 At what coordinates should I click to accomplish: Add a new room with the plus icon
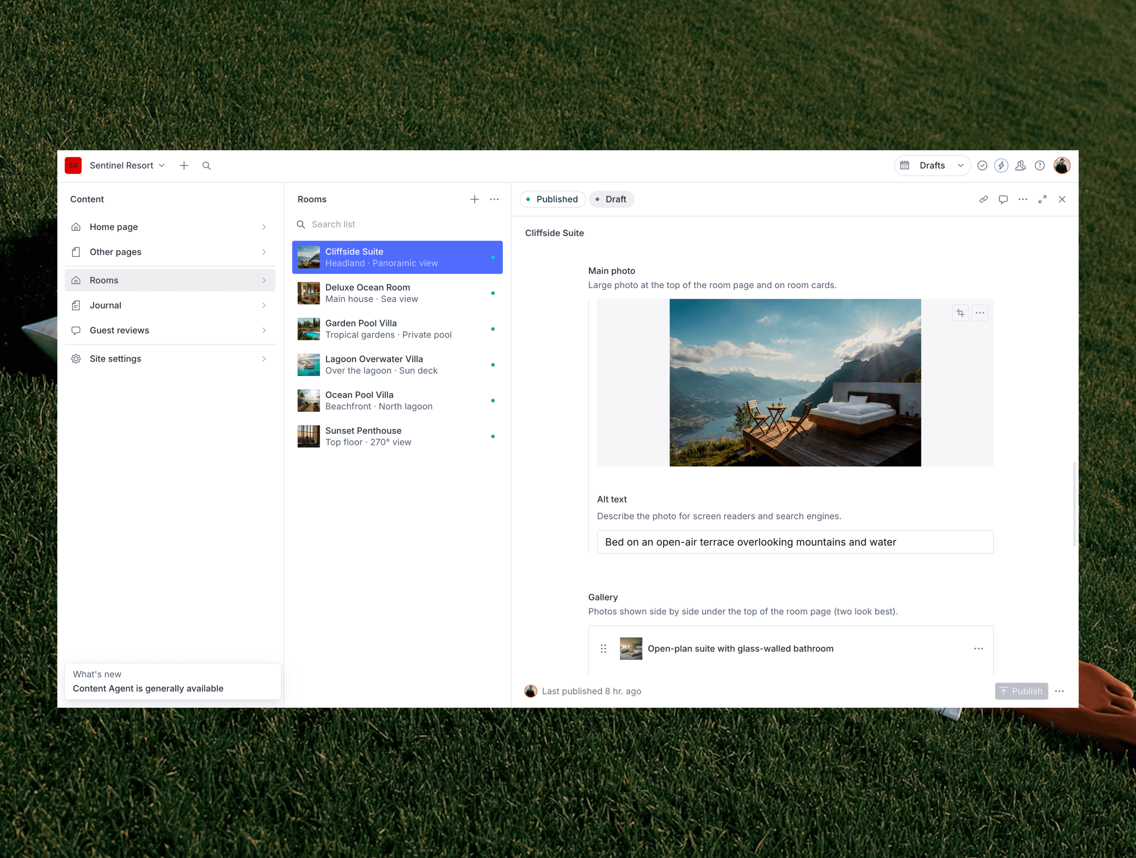[474, 199]
